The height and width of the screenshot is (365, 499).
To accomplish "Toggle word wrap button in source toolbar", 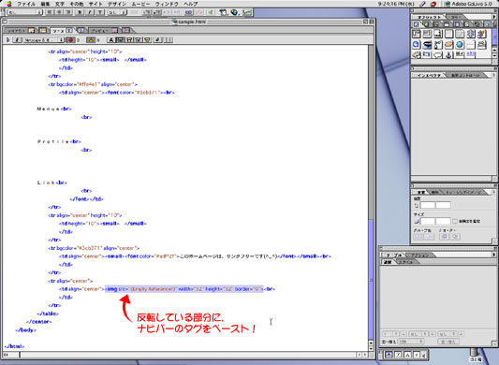I will [x=157, y=40].
